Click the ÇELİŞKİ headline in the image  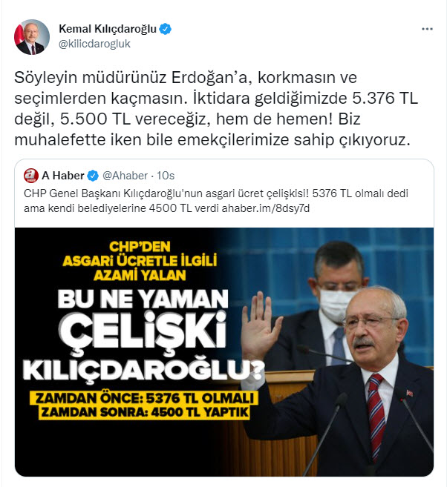(144, 331)
